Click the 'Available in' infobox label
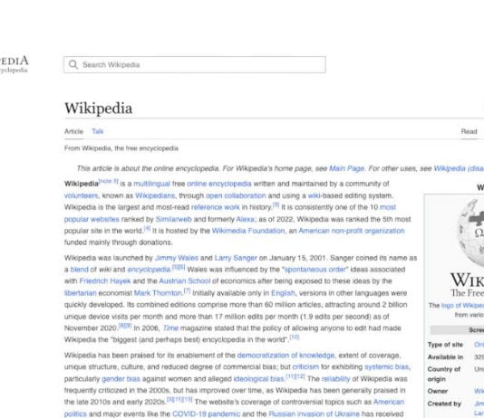This screenshot has height=418, width=484. [445, 357]
